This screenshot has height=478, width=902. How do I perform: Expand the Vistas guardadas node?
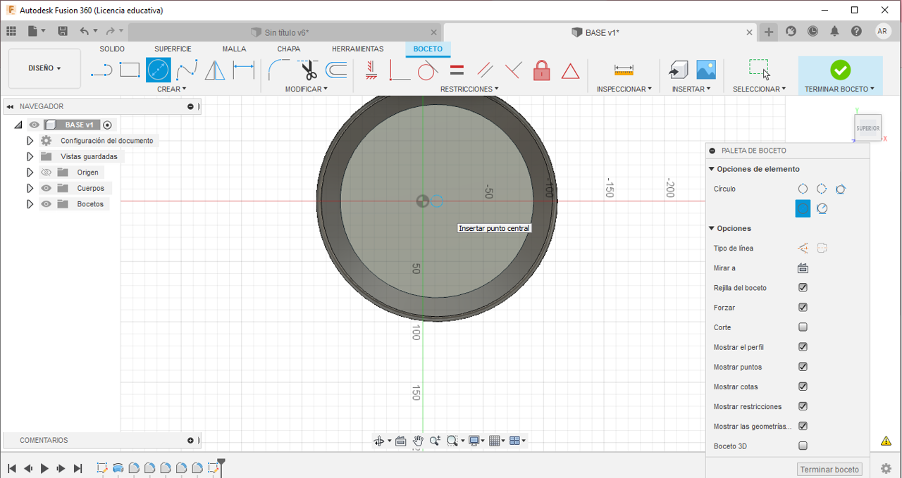click(x=30, y=156)
